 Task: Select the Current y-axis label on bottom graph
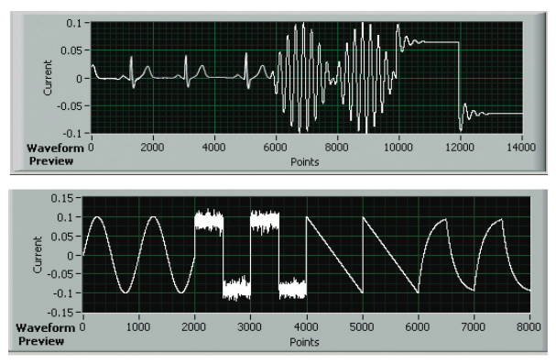pos(38,255)
